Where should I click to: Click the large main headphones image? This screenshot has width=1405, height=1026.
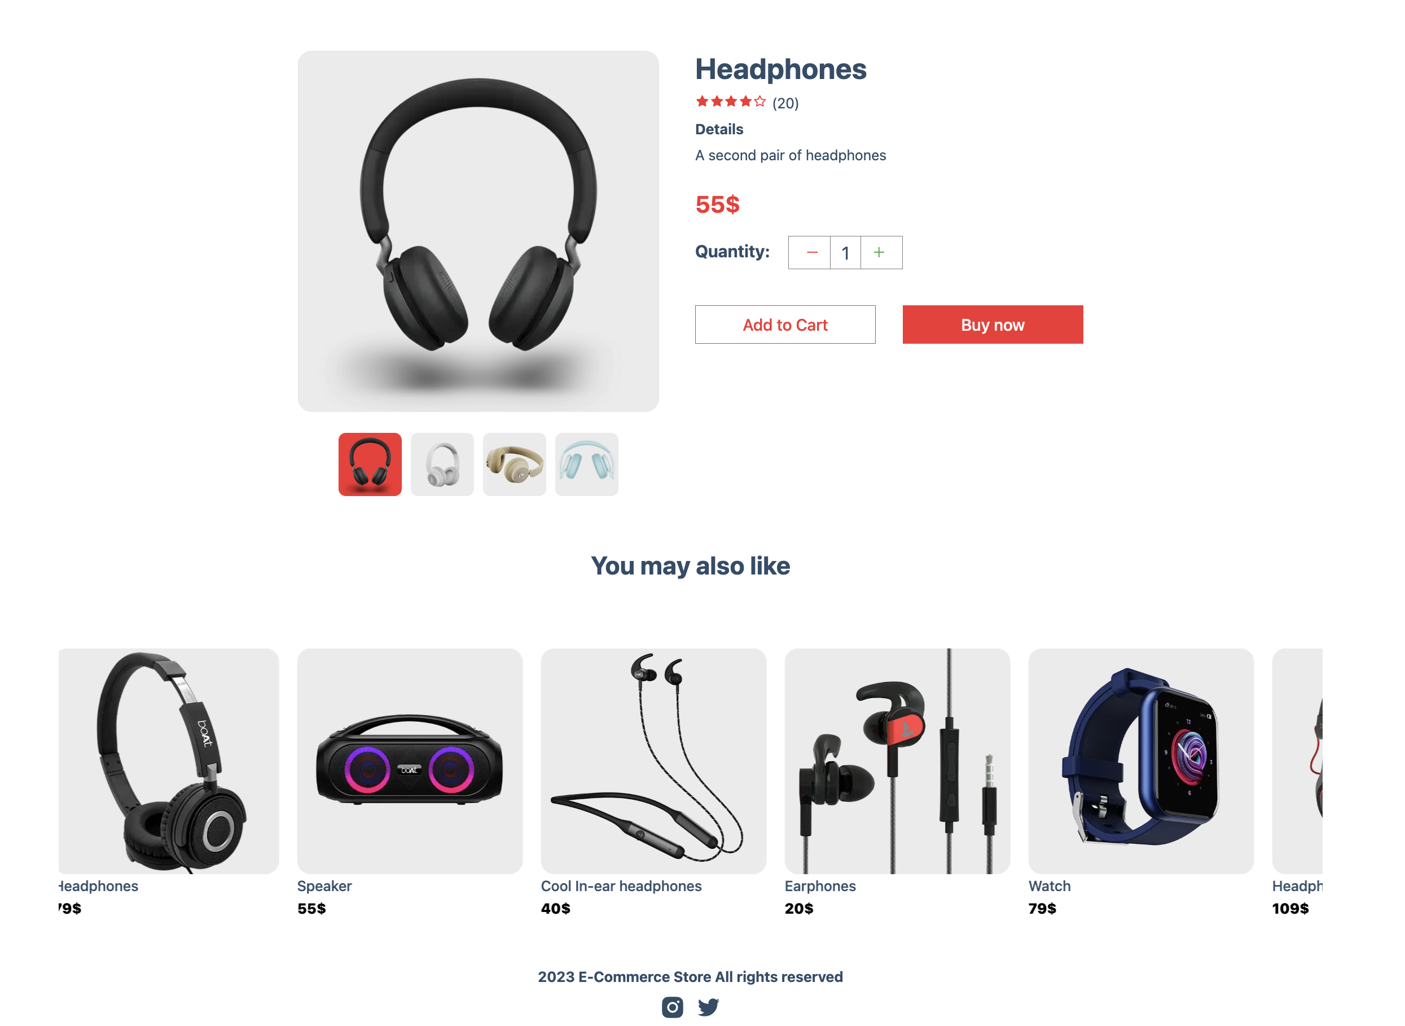click(x=478, y=231)
